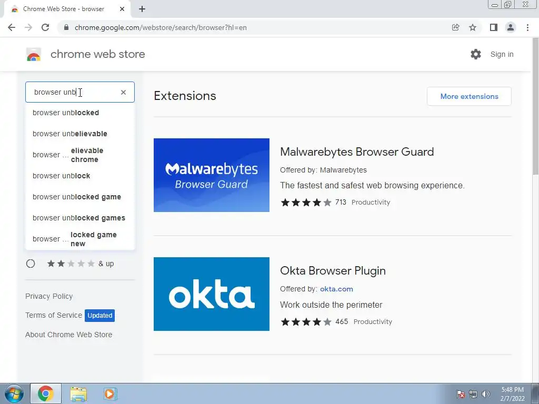The width and height of the screenshot is (539, 404).
Task: Close the Chrome Web Store tab
Action: pyautogui.click(x=122, y=9)
